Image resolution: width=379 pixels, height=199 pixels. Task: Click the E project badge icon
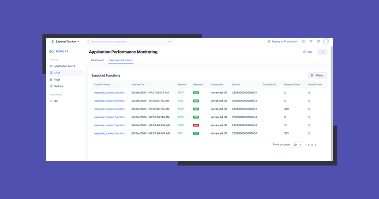point(52,41)
